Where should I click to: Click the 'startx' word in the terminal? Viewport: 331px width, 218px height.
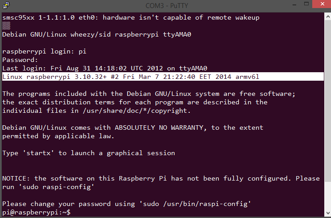point(41,153)
